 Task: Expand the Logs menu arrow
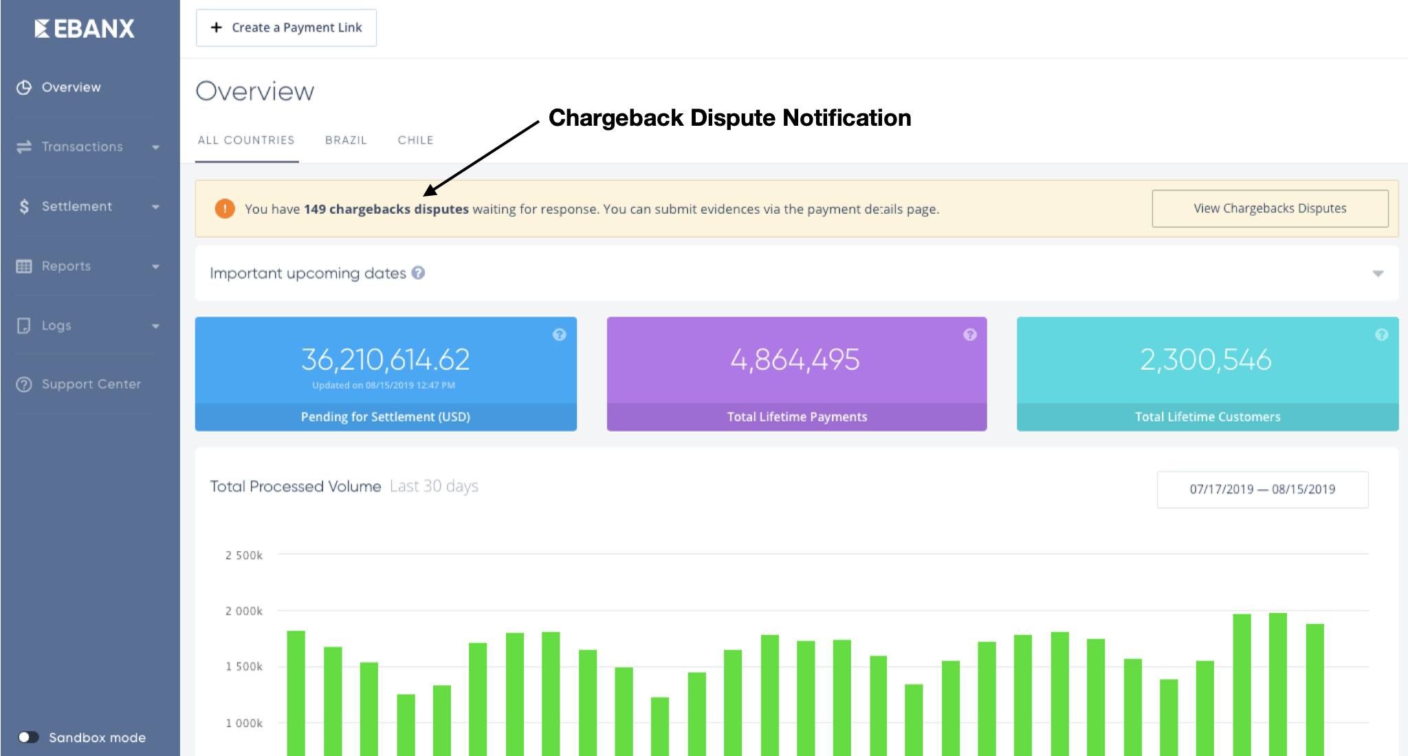(155, 326)
